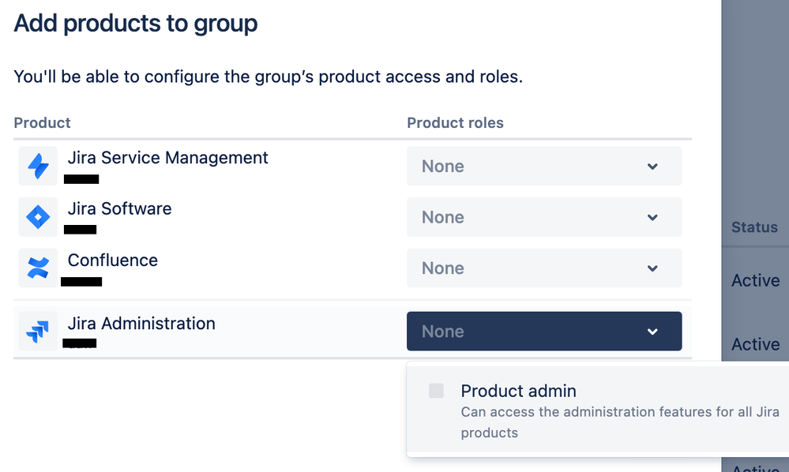The width and height of the screenshot is (789, 472).
Task: Click the Confluence product name
Action: (112, 260)
